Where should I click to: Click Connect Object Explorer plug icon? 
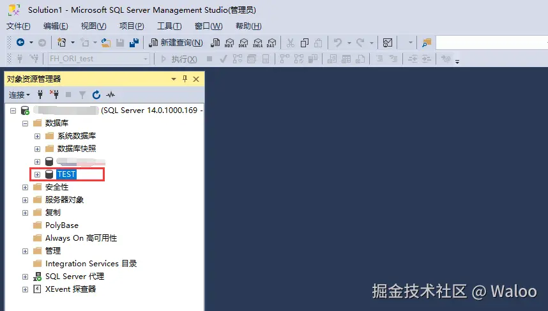pyautogui.click(x=40, y=95)
